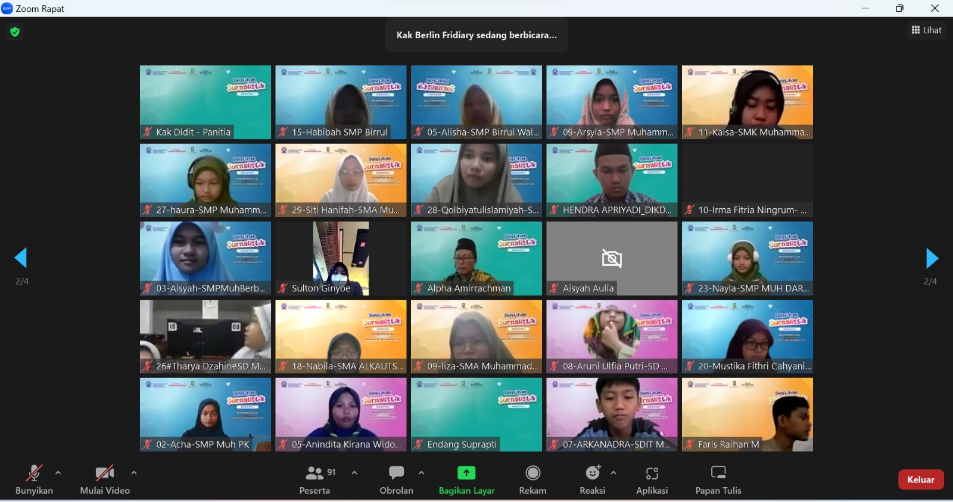This screenshot has width=953, height=502.
Task: Click Endang Suprapti name label
Action: (x=462, y=444)
